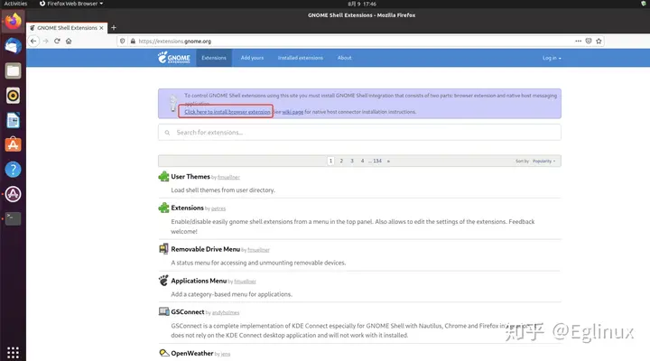Open the OpenWeather extension page

pos(192,353)
